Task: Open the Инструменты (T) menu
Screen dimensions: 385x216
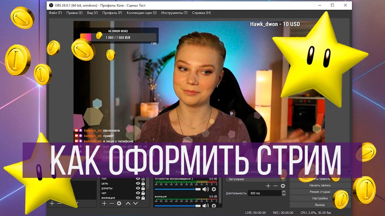Action: (x=174, y=13)
